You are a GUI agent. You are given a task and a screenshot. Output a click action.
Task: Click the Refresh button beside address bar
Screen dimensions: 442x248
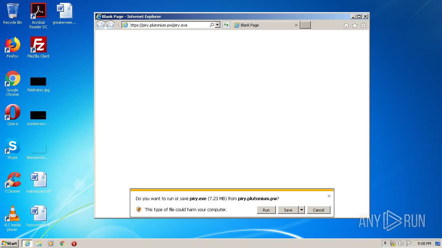pyautogui.click(x=226, y=25)
